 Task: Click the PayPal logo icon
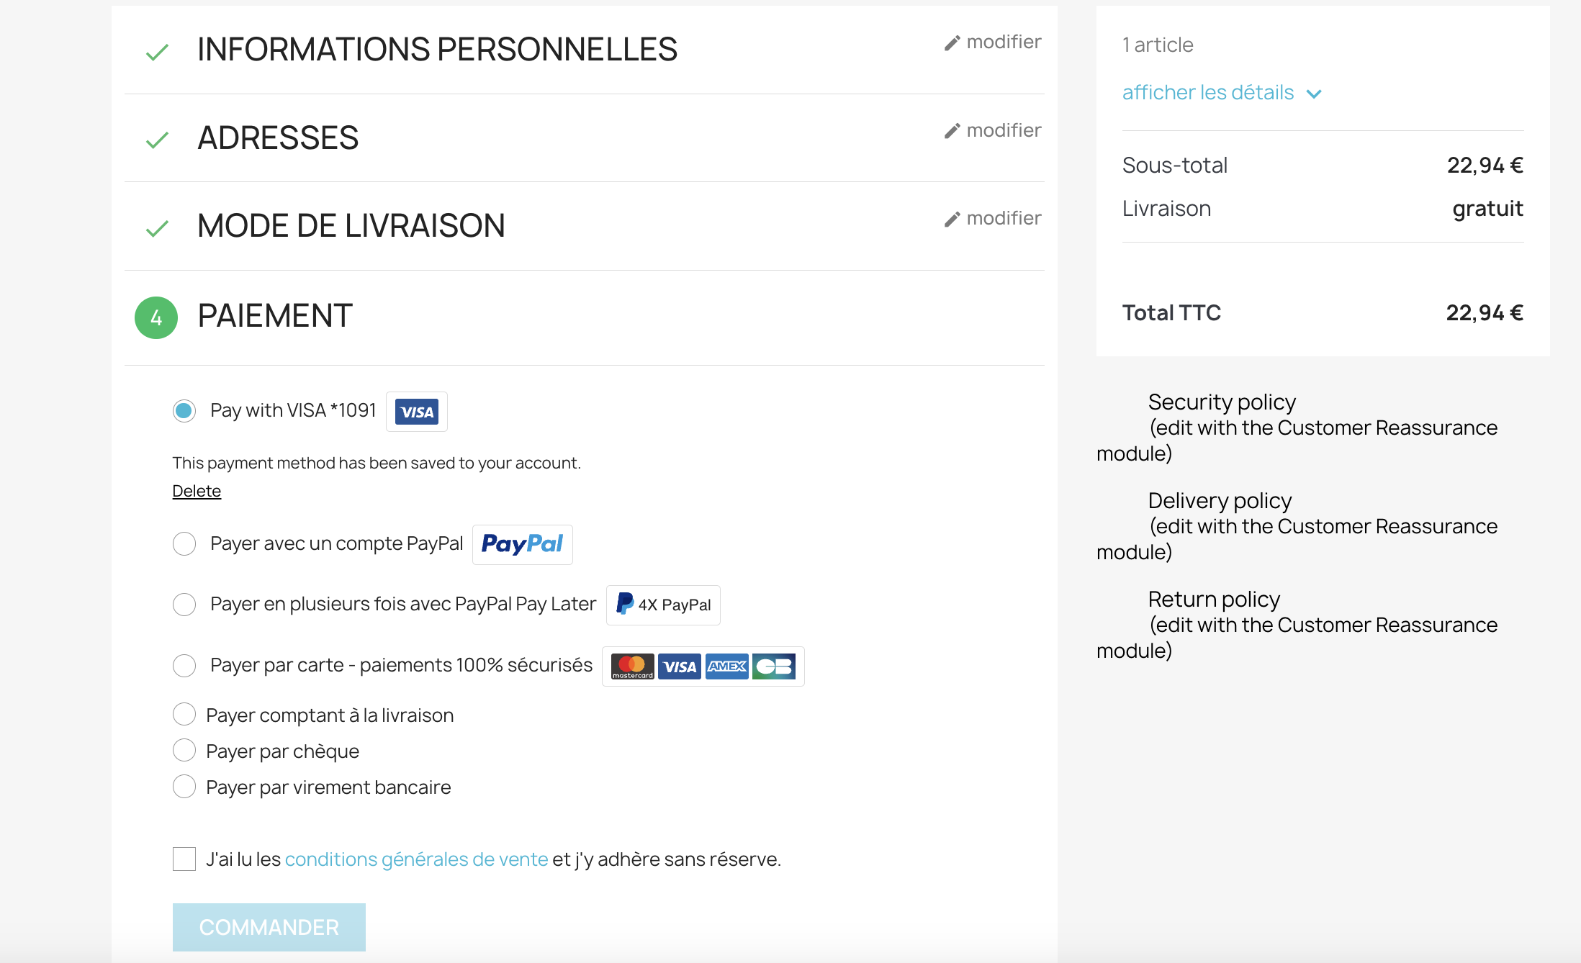524,544
